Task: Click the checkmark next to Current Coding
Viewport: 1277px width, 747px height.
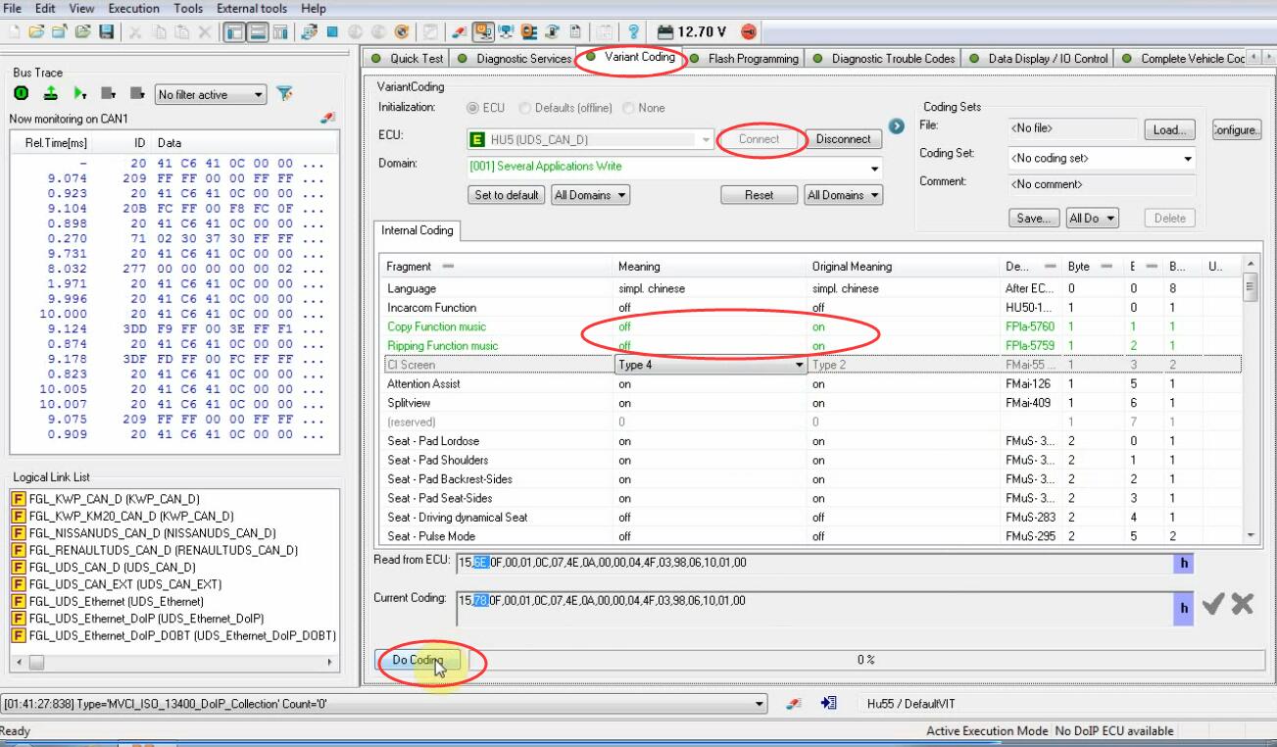Action: tap(1212, 605)
